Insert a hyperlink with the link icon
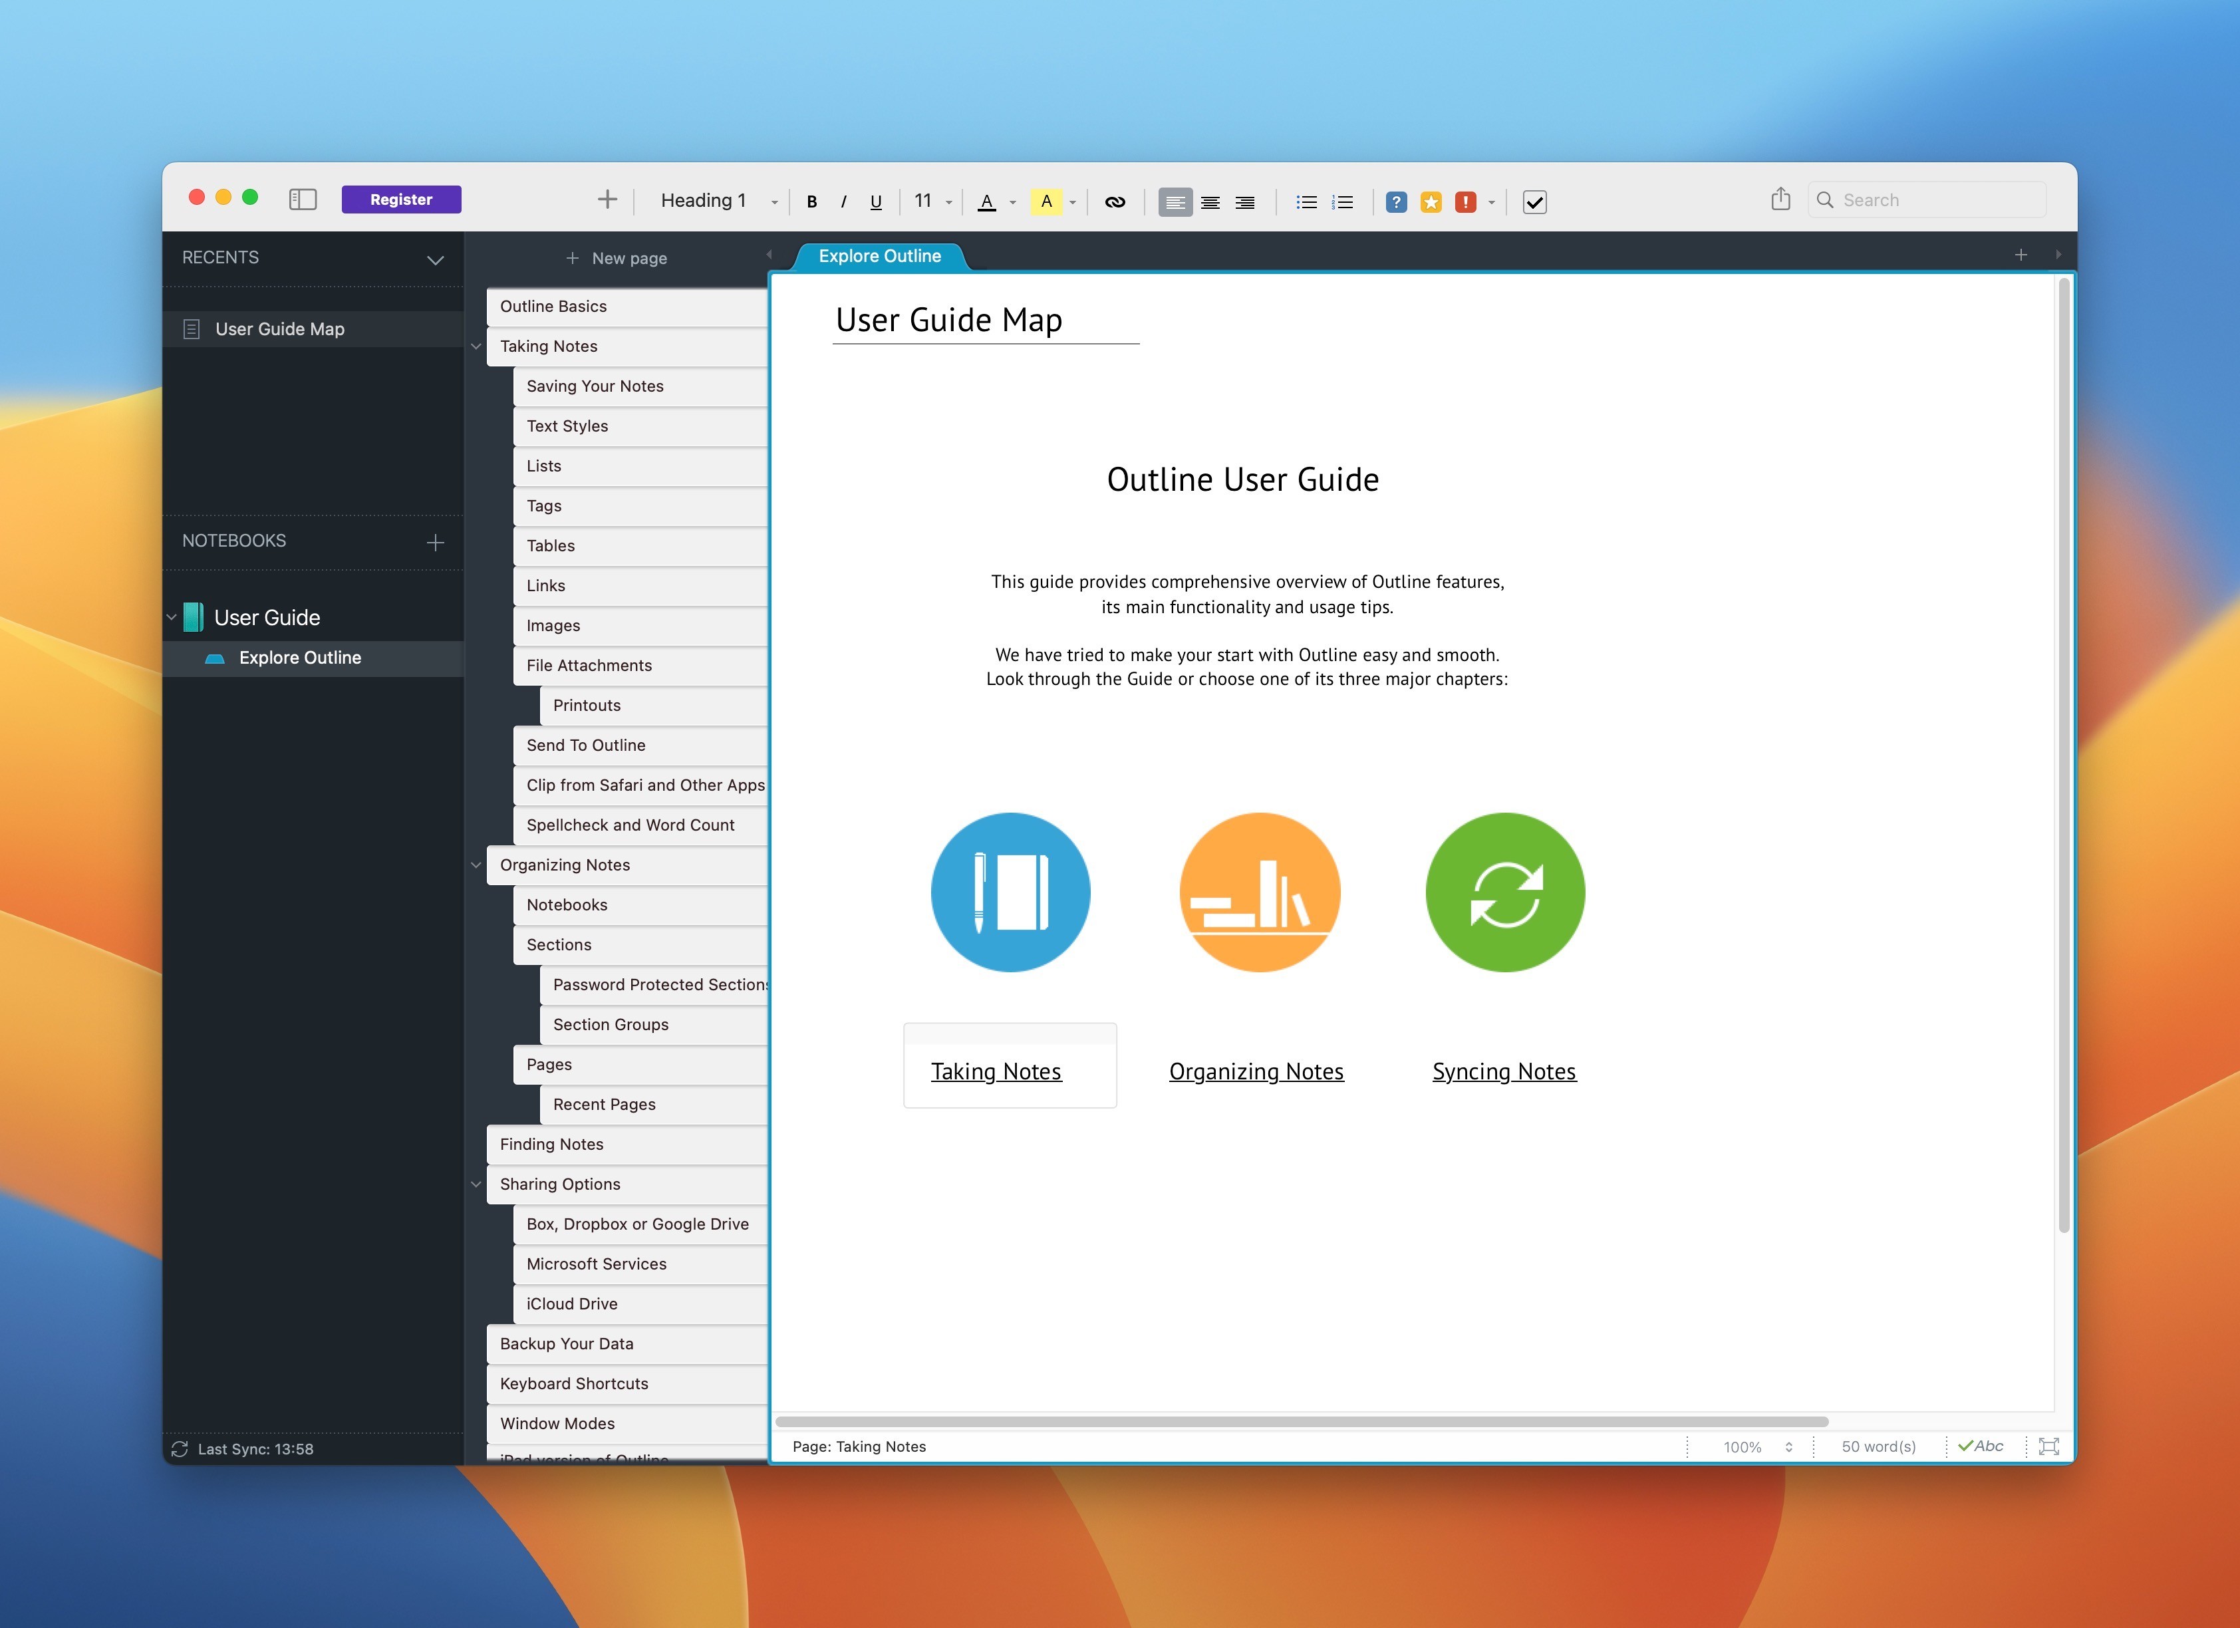This screenshot has width=2240, height=1628. pos(1115,202)
